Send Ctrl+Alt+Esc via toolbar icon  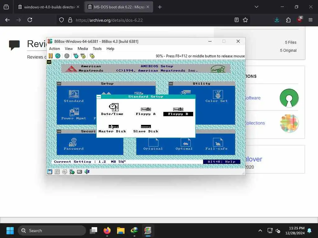[x=83, y=56]
